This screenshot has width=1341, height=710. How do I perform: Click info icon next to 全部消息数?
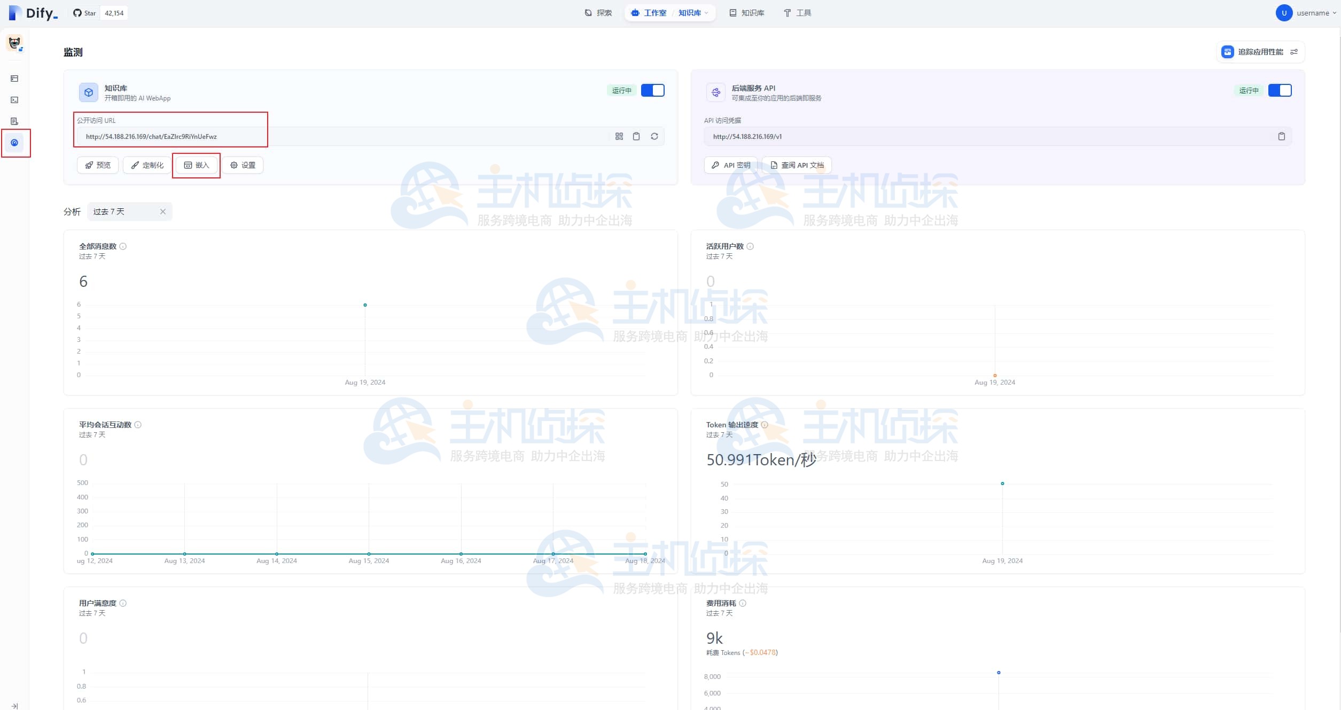coord(123,246)
